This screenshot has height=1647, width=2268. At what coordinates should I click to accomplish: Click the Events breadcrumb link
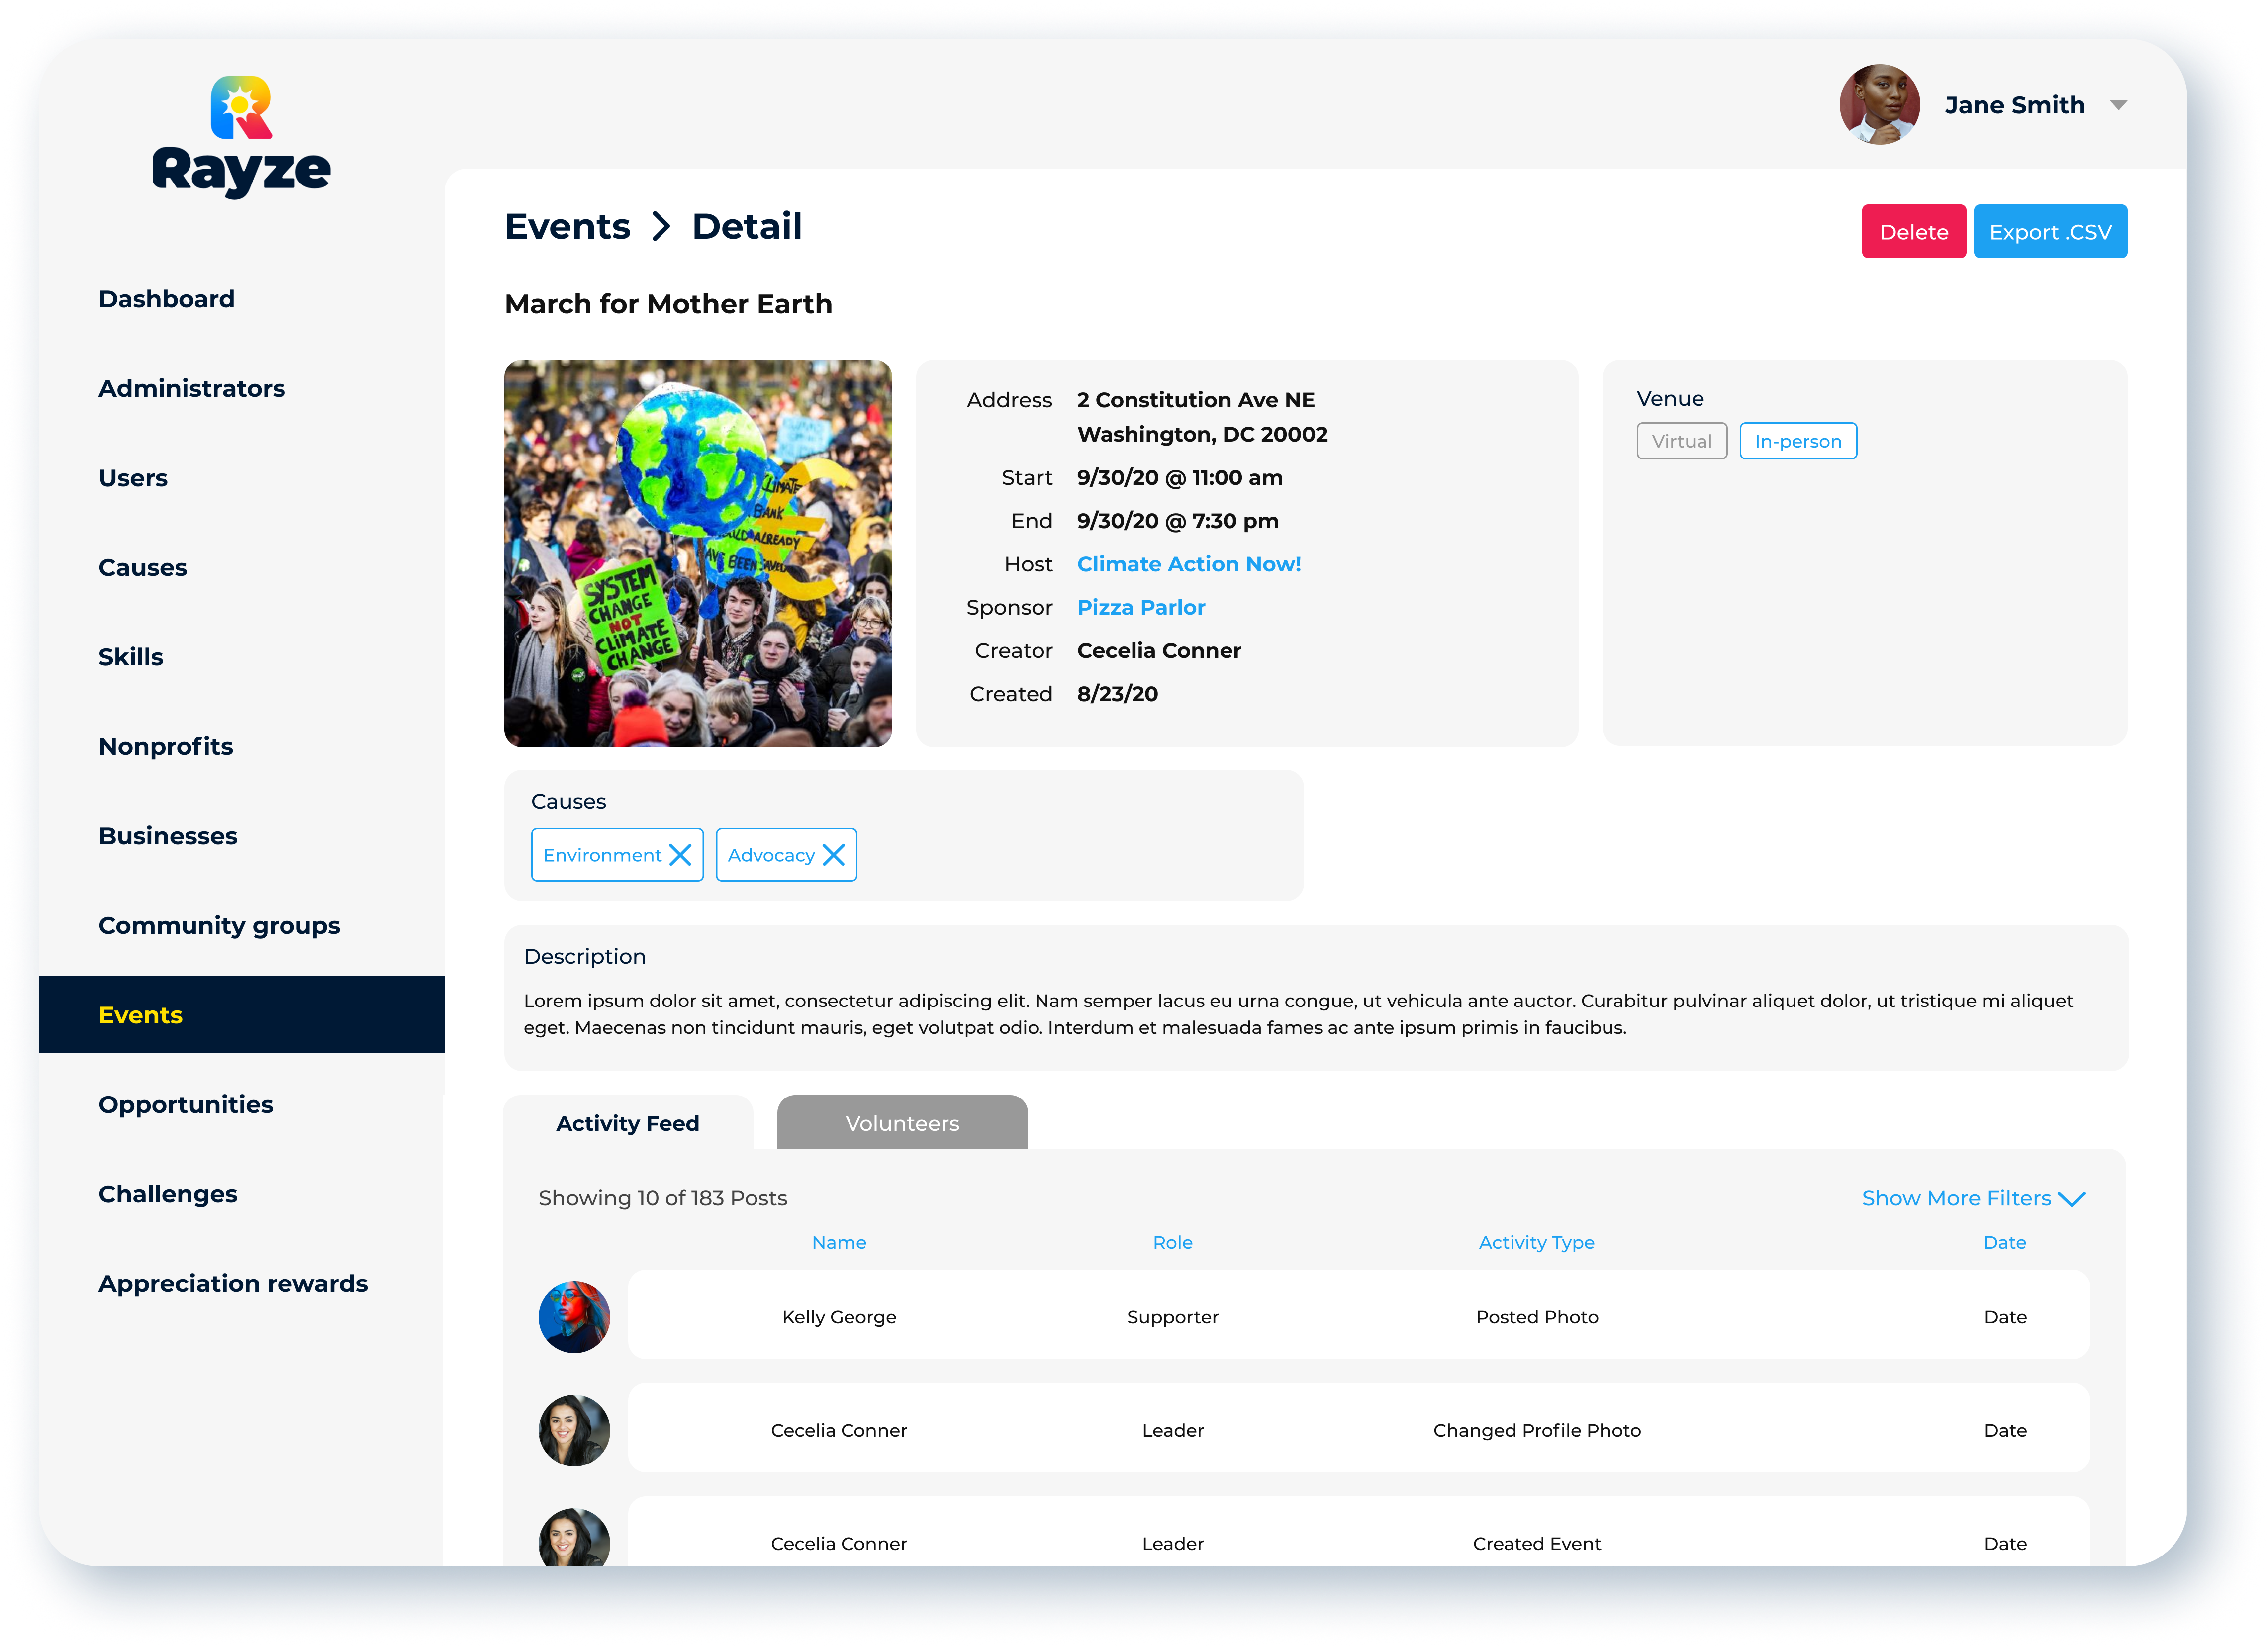coord(567,227)
